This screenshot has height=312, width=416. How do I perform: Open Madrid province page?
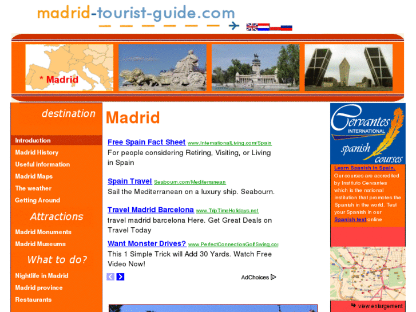pyautogui.click(x=39, y=287)
